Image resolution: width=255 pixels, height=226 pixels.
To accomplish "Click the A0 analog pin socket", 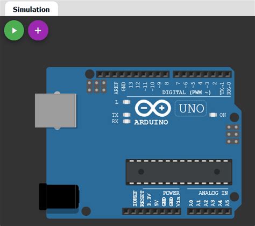I will pyautogui.click(x=192, y=211).
